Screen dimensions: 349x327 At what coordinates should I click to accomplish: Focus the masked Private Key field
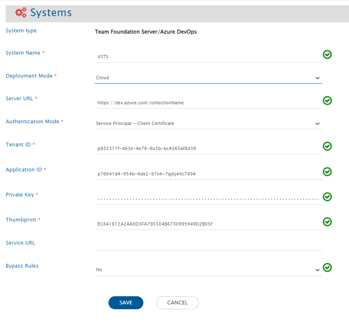coord(208,199)
